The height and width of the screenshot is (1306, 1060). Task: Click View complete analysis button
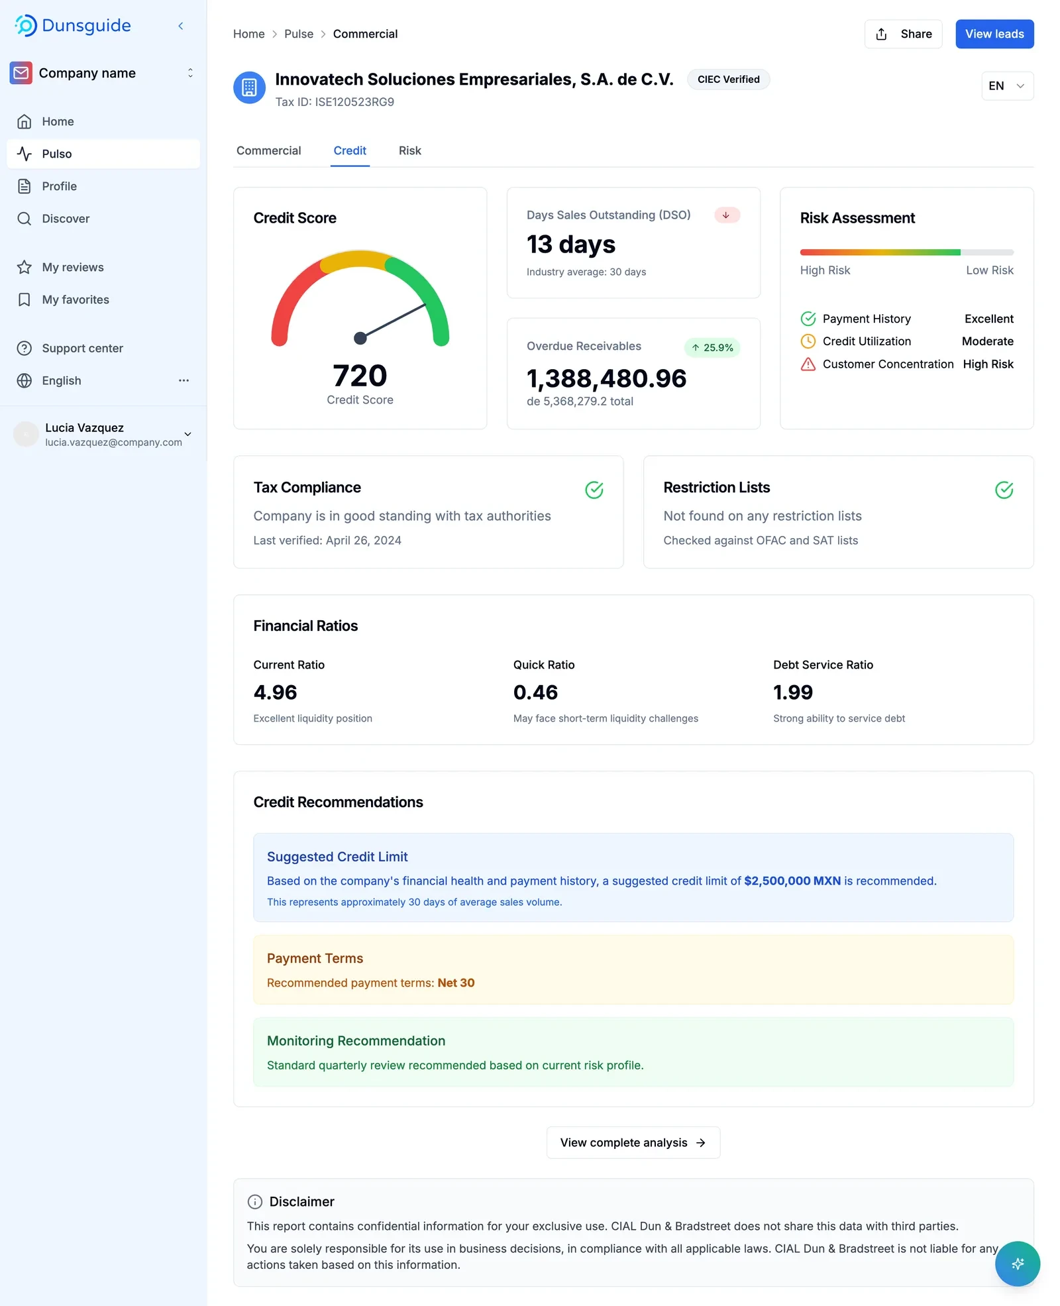[x=633, y=1142]
